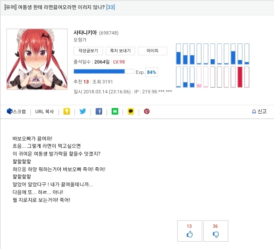The width and height of the screenshot is (274, 249).
Task: Click username 사타니키아
Action: 85,32
